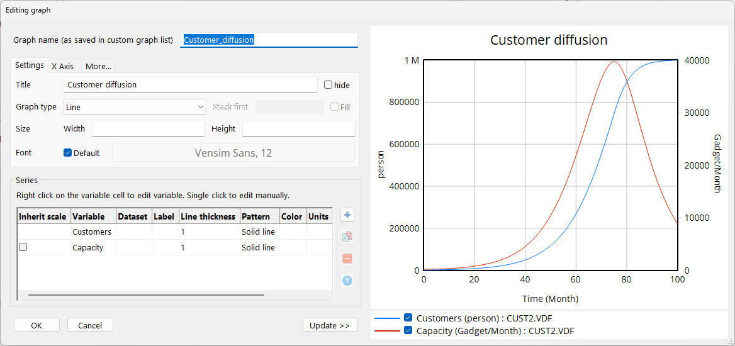Screen dimensions: 735x346
Task: Open the More... tab
Action: pos(98,66)
